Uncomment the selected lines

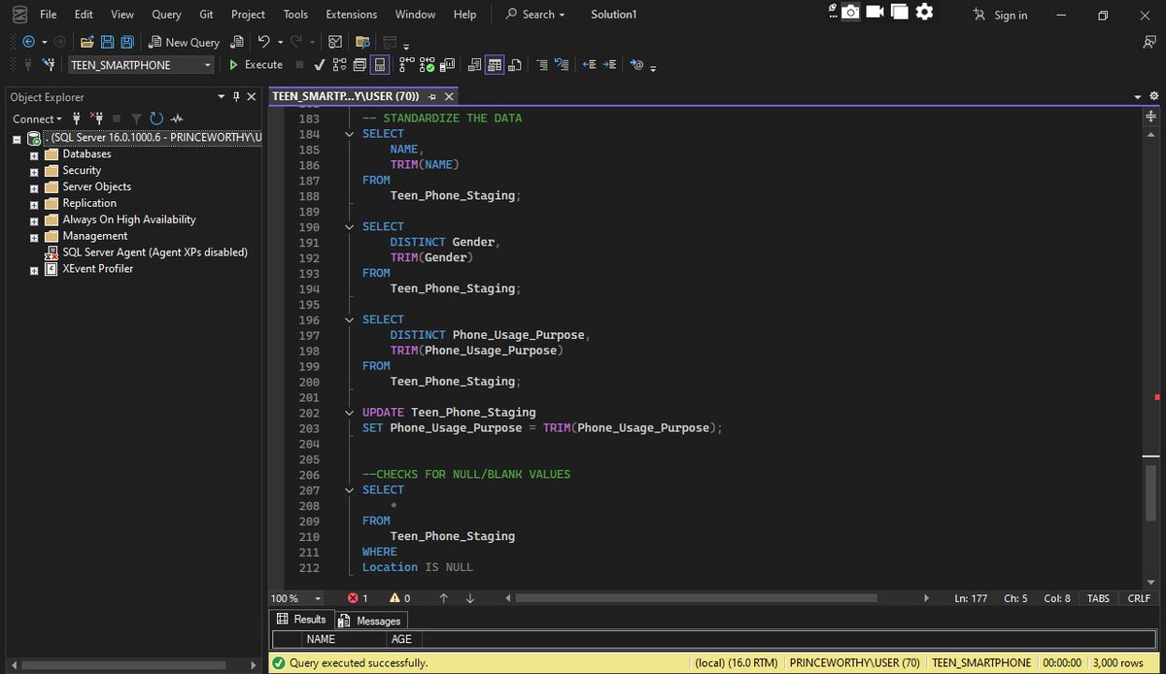point(562,65)
